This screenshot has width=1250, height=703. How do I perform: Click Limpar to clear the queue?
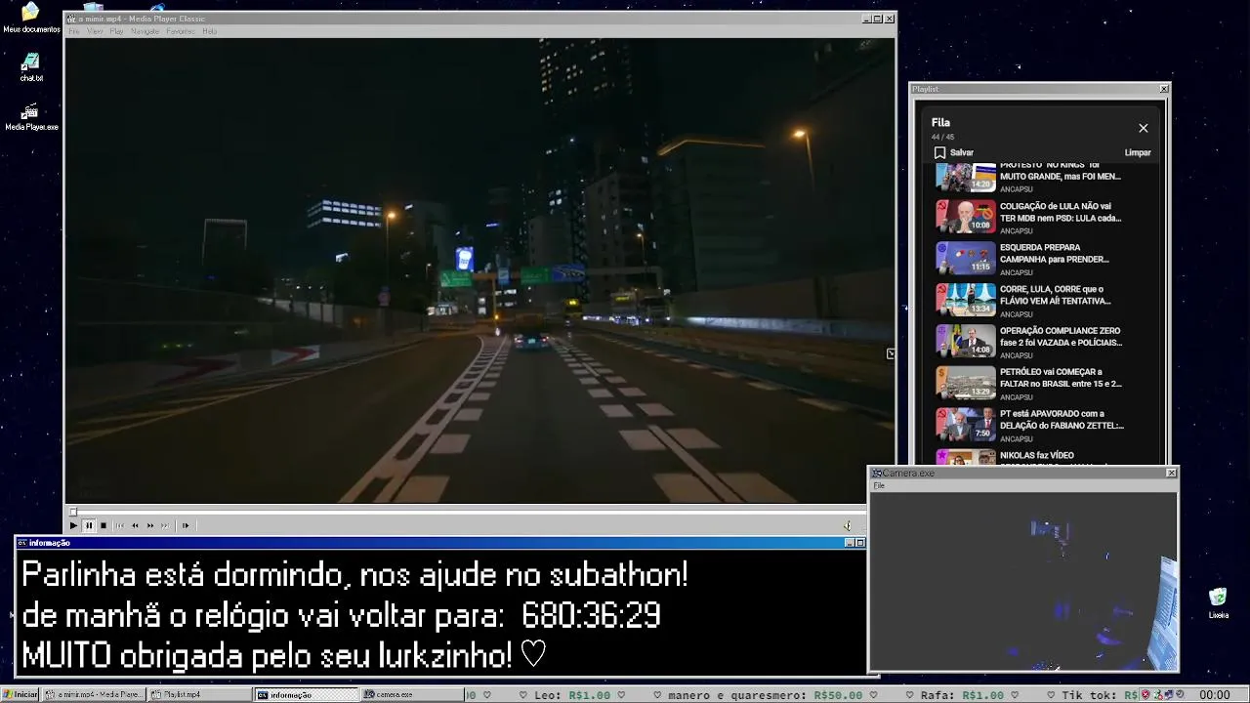pos(1138,152)
